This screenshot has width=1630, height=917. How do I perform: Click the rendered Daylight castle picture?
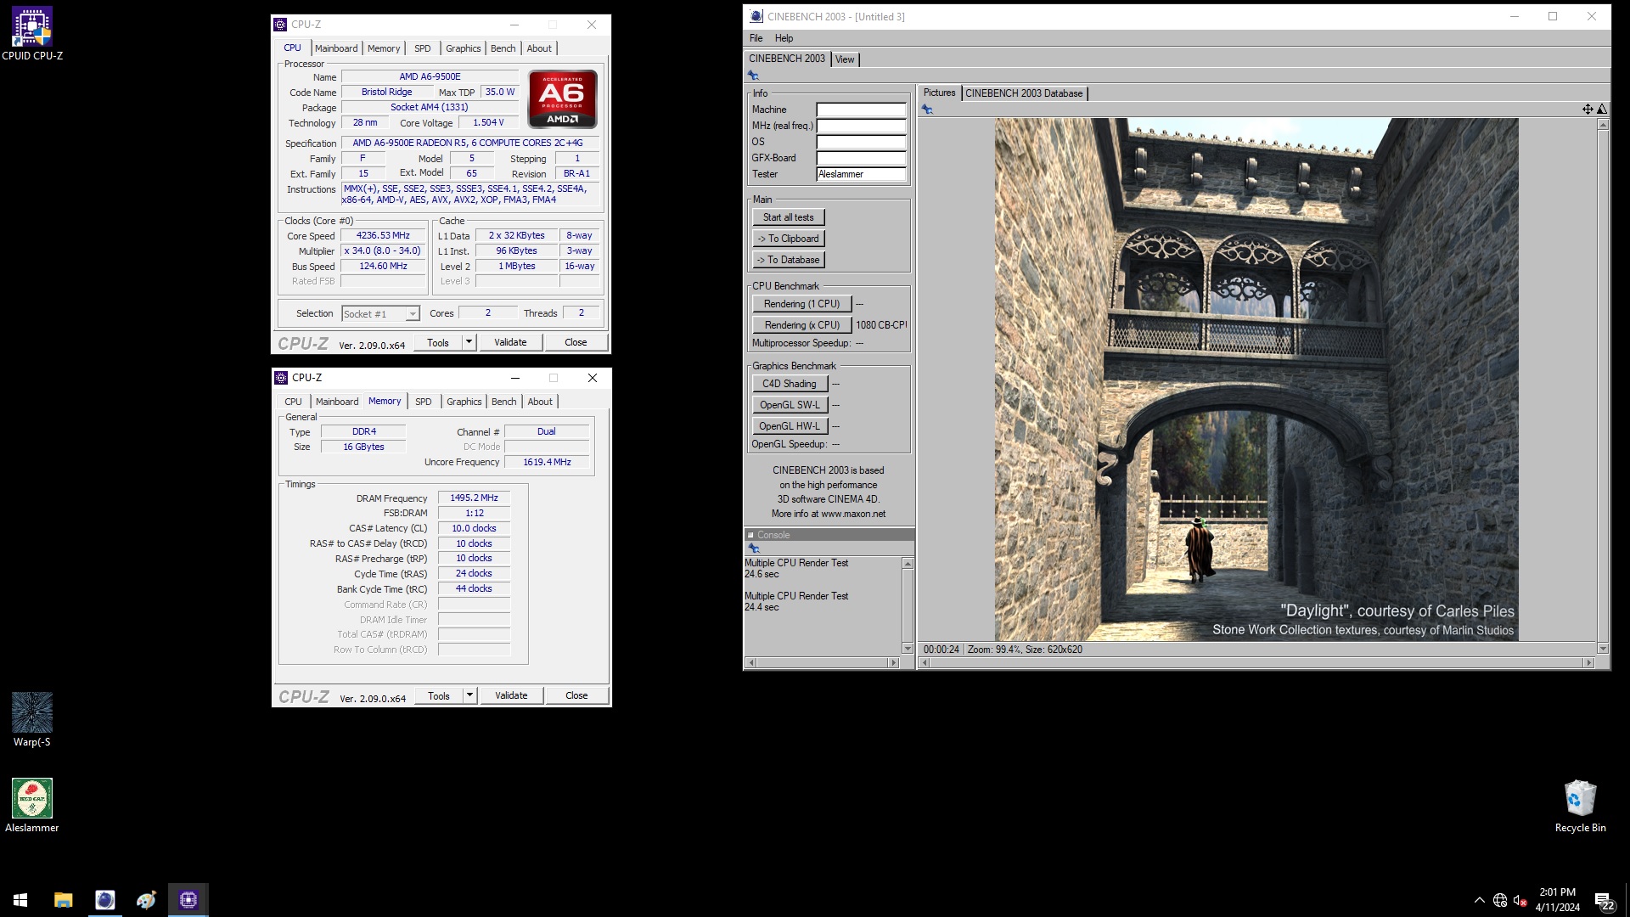click(x=1256, y=380)
